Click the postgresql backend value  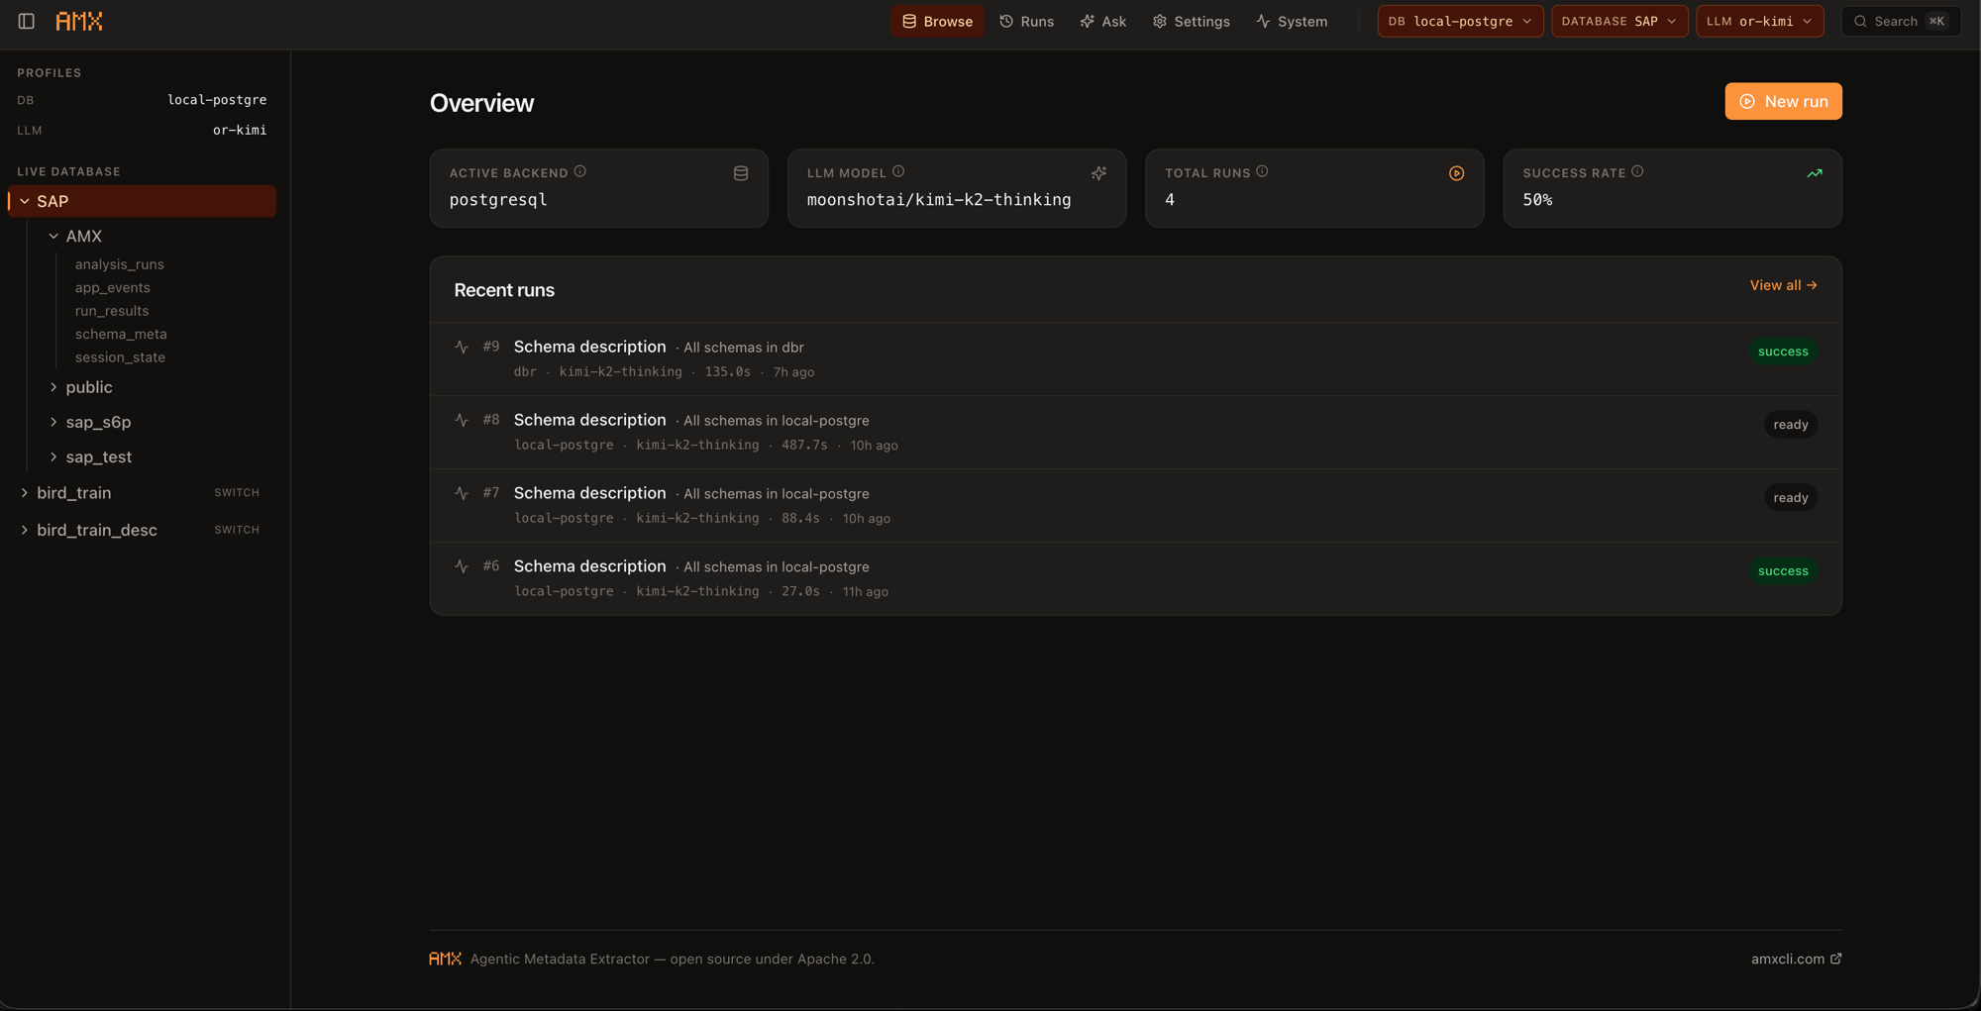click(x=498, y=200)
